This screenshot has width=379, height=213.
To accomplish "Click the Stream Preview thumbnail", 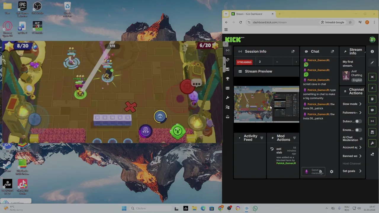I will click(x=266, y=104).
